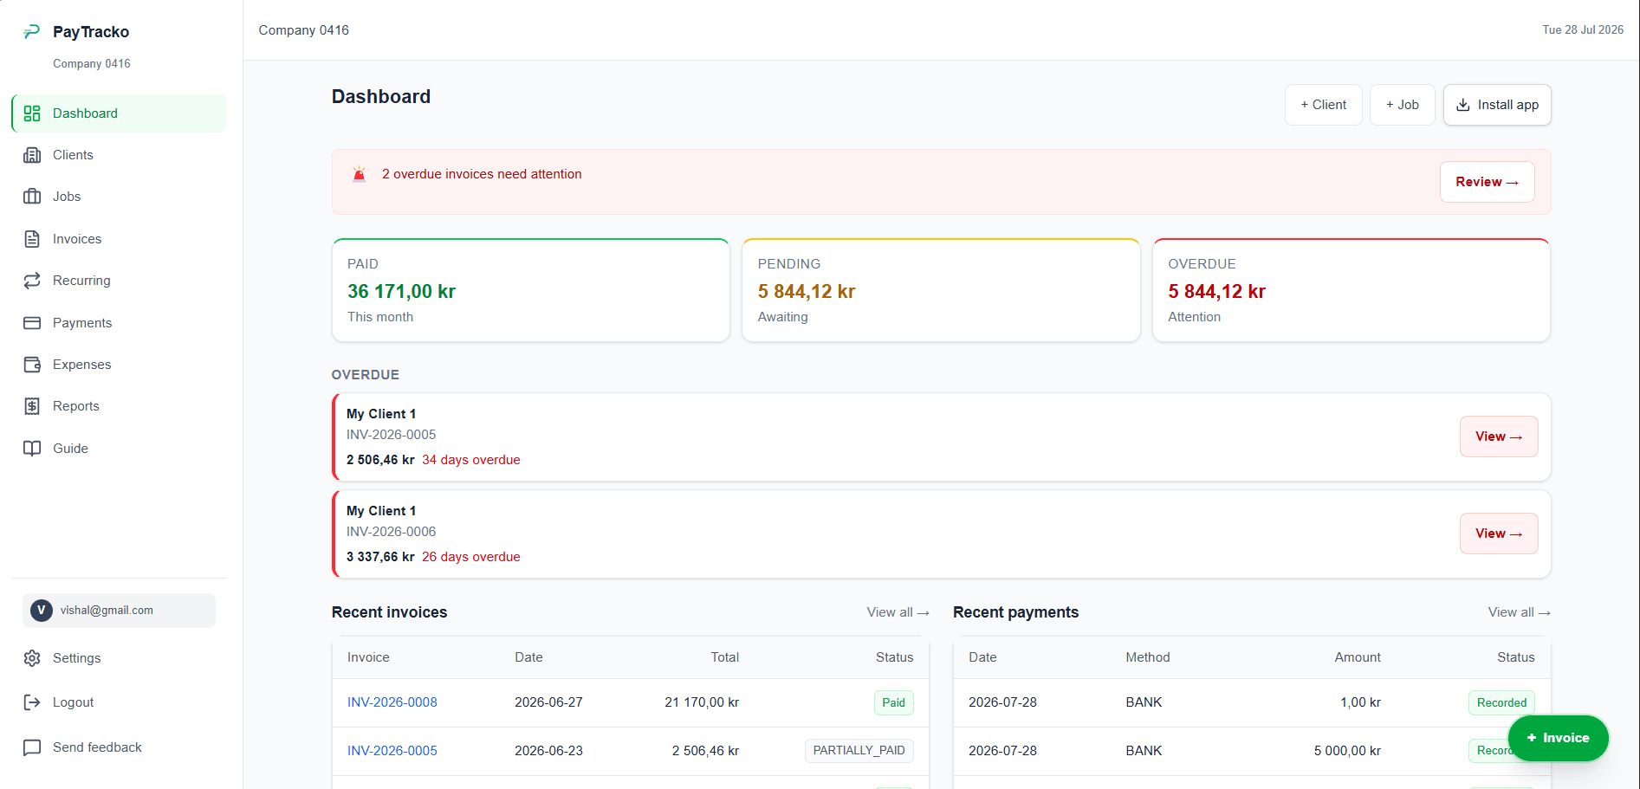Open View all for Recent invoices
Screen dimensions: 1640x789
(898, 612)
